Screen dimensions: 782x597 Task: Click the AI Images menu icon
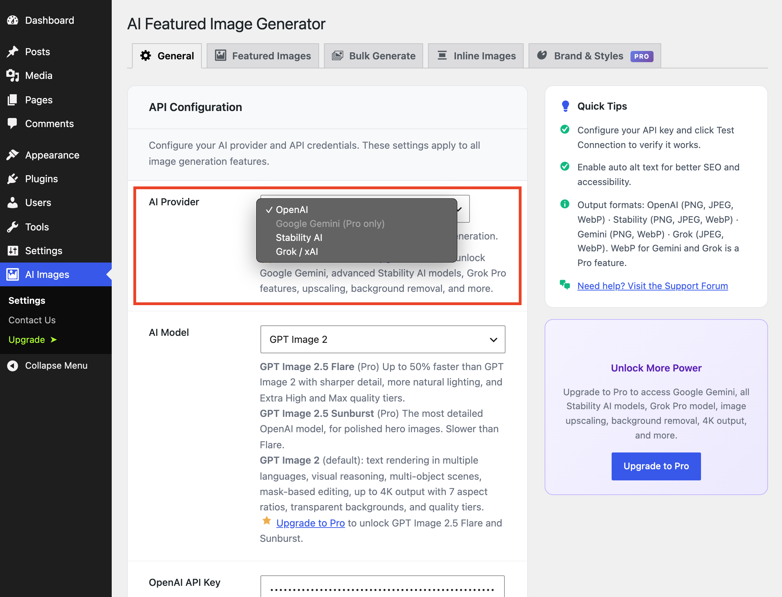coord(13,274)
